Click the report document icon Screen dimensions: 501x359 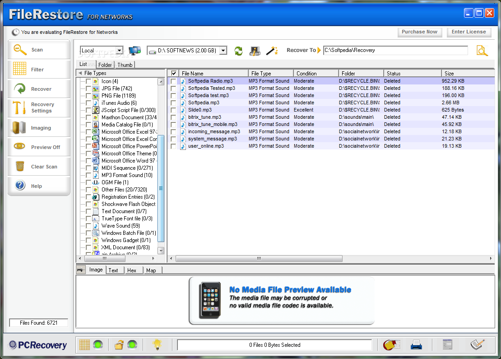(x=447, y=345)
